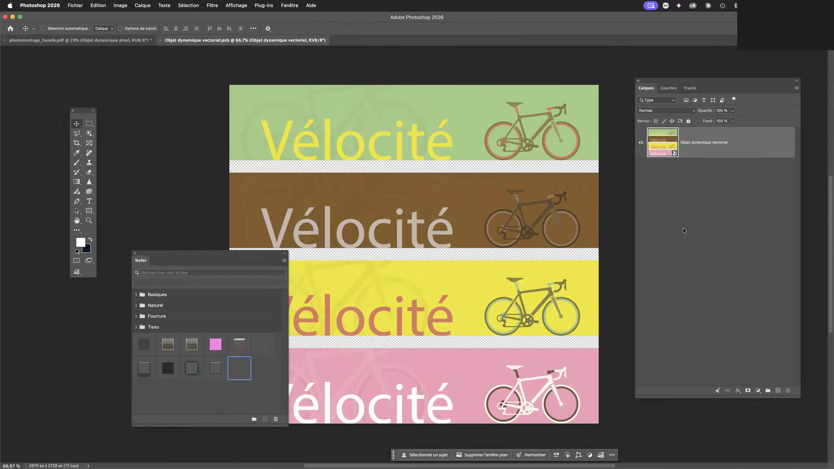Select the Crop tool
This screenshot has width=834, height=469.
(77, 143)
